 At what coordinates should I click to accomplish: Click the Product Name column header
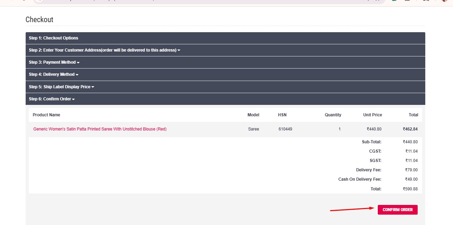point(46,115)
